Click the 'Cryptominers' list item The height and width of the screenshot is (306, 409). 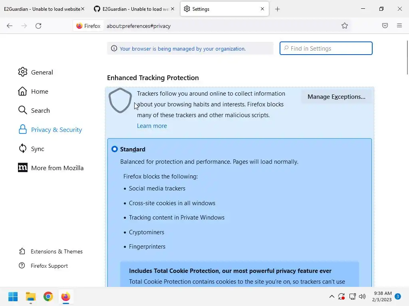[147, 232]
